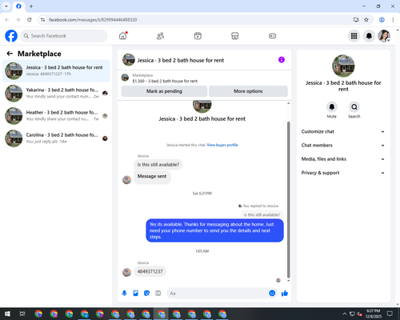This screenshot has width=400, height=320.
Task: Record a voice clip with microphone icon
Action: [x=124, y=294]
